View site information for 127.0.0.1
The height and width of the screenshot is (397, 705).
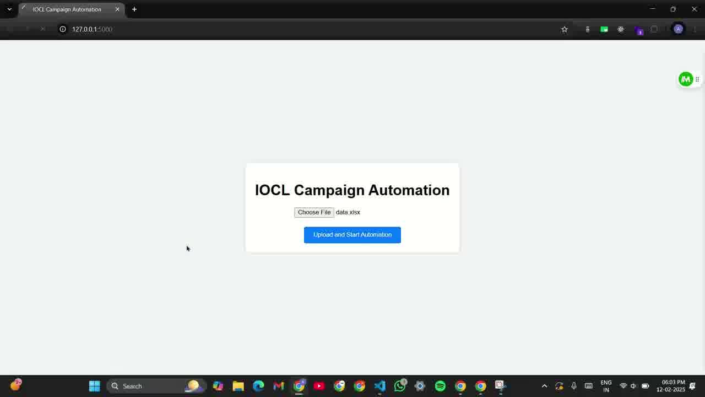[x=63, y=29]
